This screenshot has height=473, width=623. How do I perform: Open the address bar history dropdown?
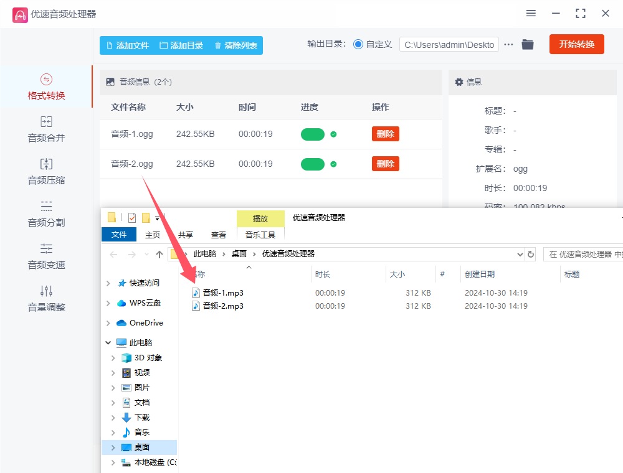click(520, 255)
